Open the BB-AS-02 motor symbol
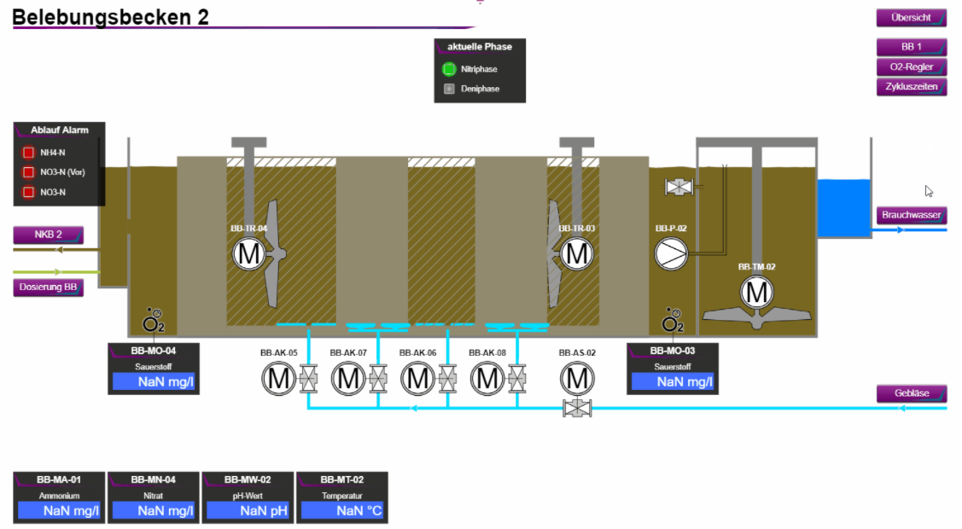 coord(577,378)
